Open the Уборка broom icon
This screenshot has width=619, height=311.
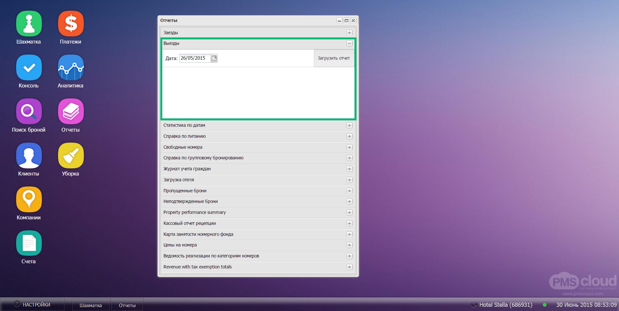click(x=71, y=155)
